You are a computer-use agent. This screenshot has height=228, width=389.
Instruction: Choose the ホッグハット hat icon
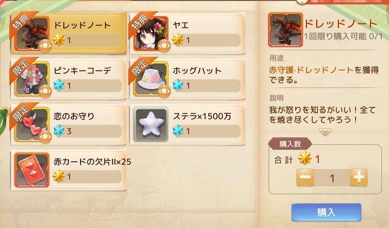point(151,79)
